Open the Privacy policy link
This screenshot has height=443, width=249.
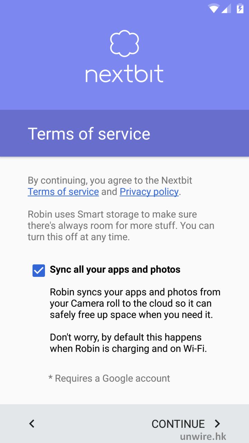(x=149, y=192)
